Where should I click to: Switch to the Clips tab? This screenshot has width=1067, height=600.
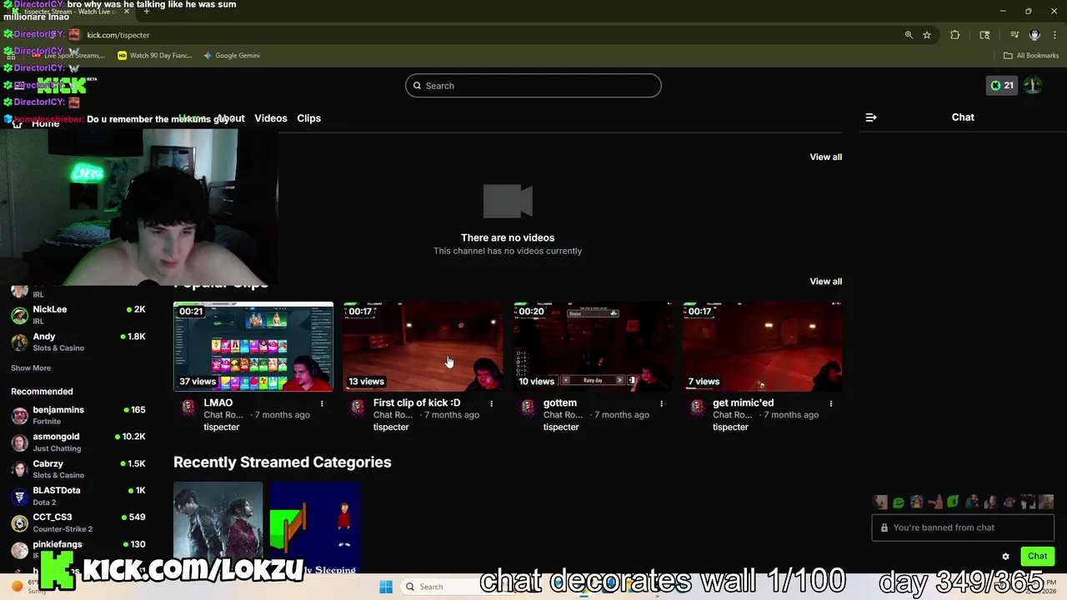(x=309, y=118)
